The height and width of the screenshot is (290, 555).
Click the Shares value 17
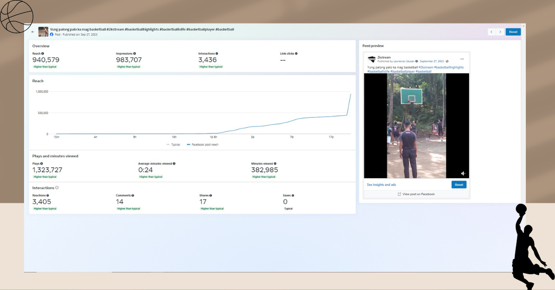point(203,202)
